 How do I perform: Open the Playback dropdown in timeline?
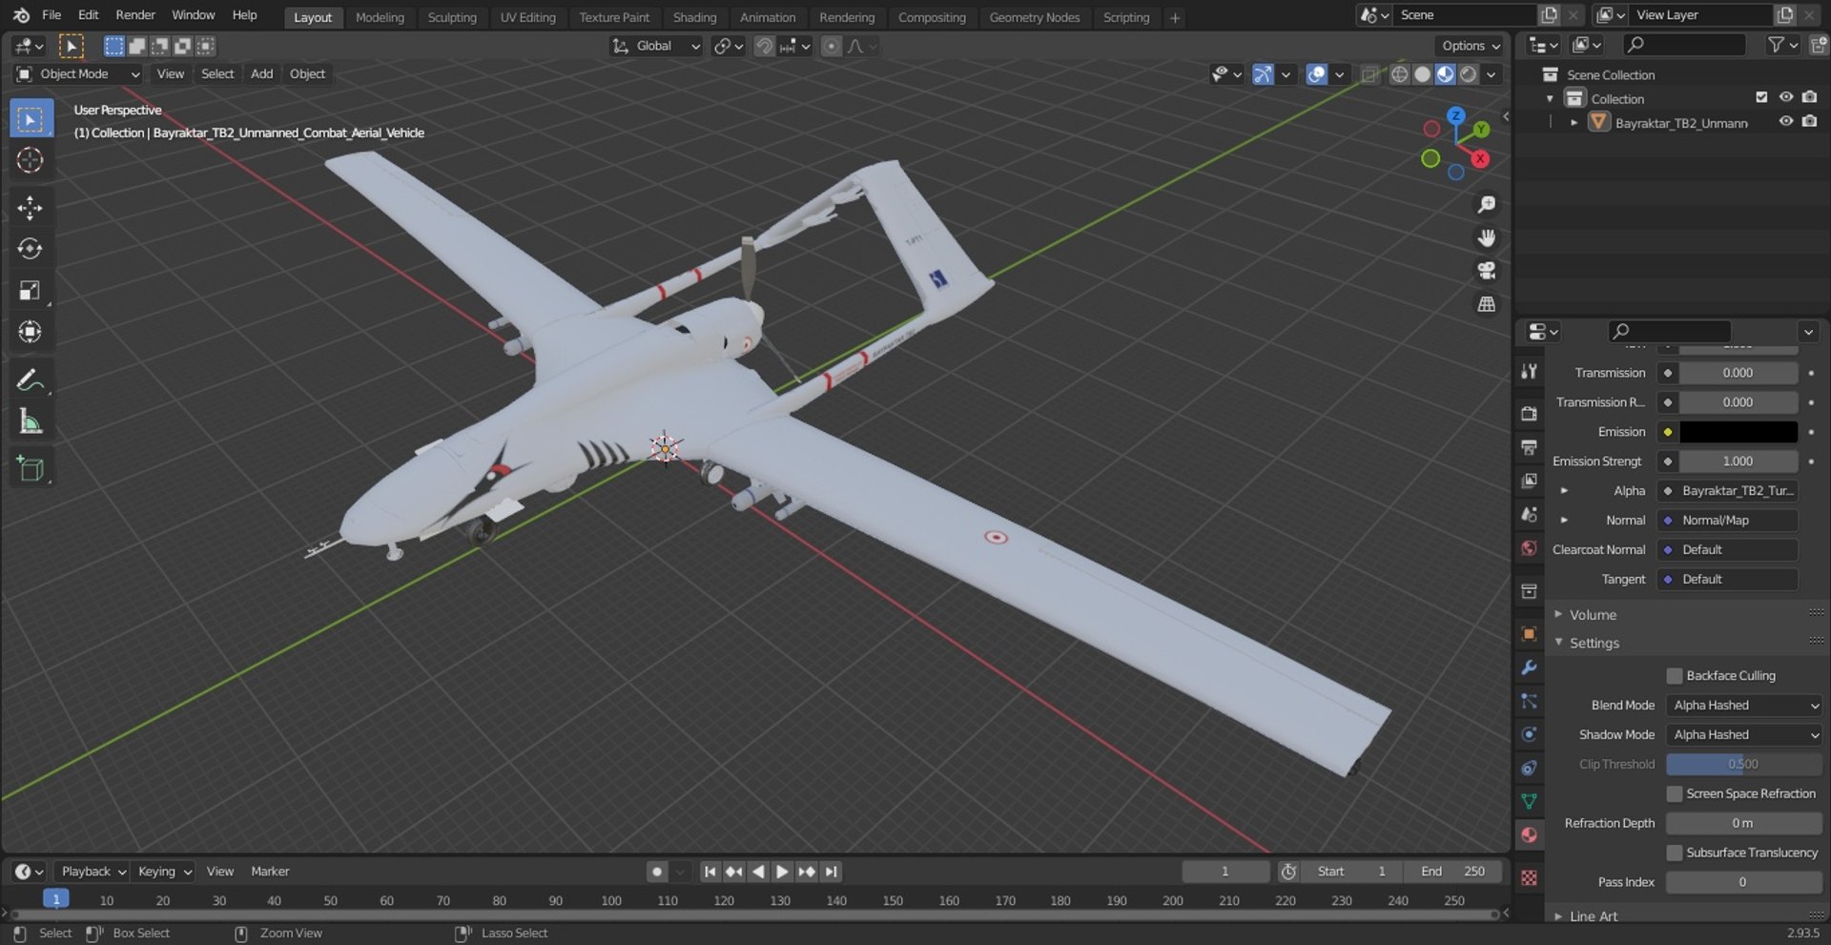point(93,872)
